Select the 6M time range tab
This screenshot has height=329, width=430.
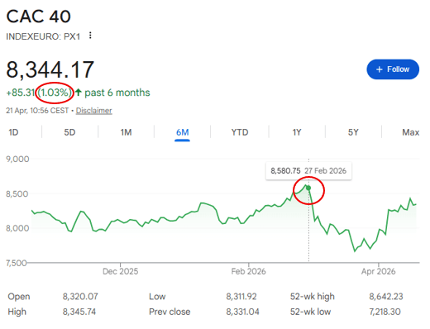[182, 132]
